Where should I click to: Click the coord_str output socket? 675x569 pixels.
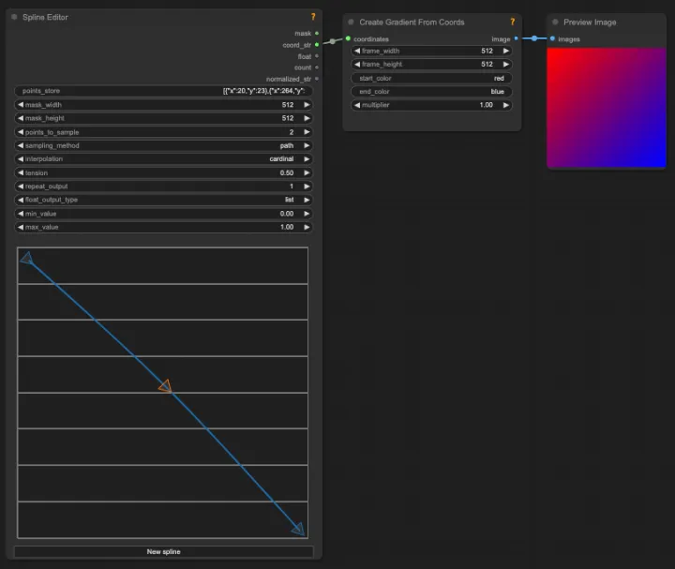click(317, 44)
